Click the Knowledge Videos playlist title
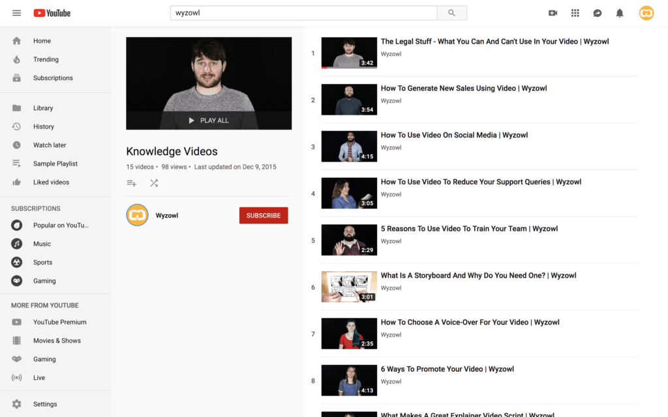 172,151
